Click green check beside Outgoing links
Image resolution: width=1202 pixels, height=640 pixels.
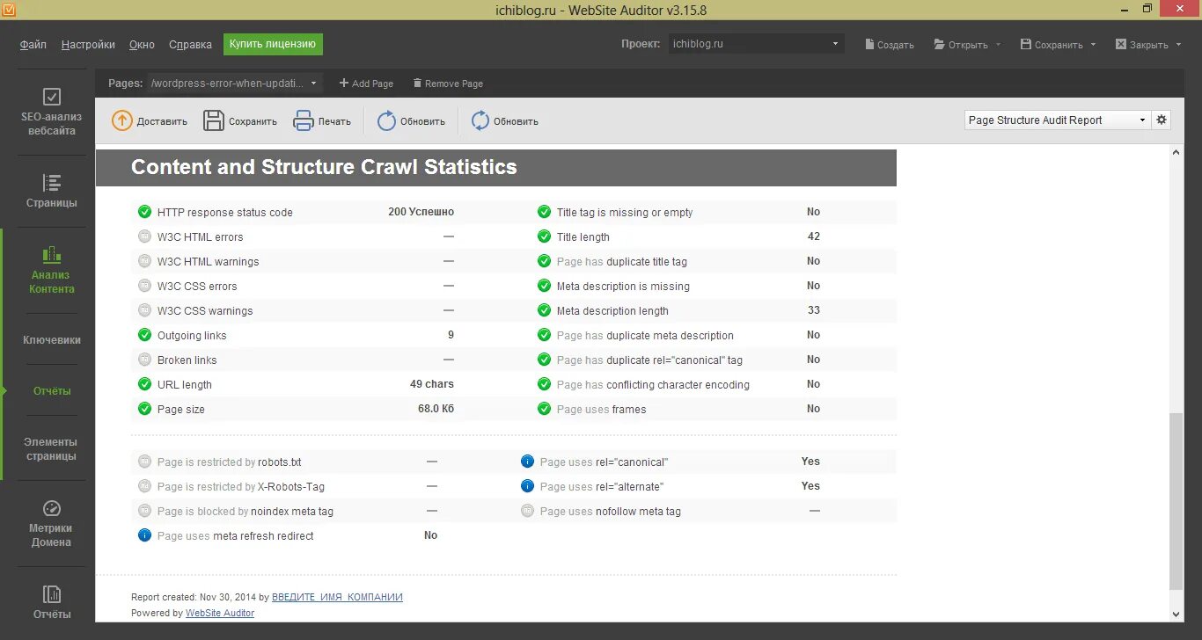(x=145, y=335)
